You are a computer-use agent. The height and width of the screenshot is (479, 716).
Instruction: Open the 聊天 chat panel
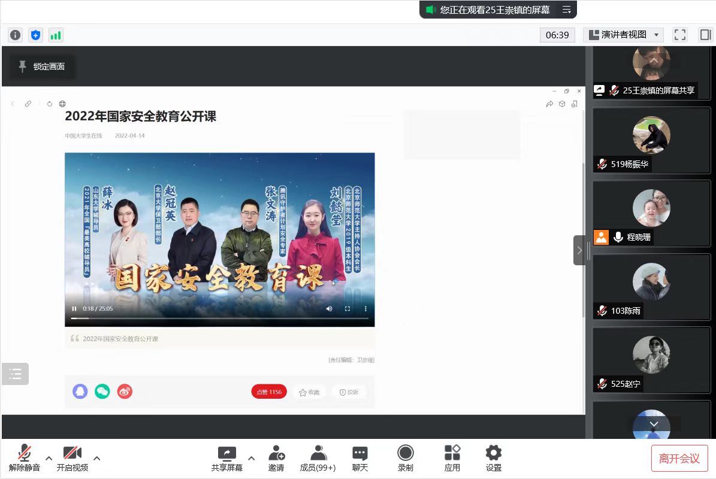pos(360,458)
